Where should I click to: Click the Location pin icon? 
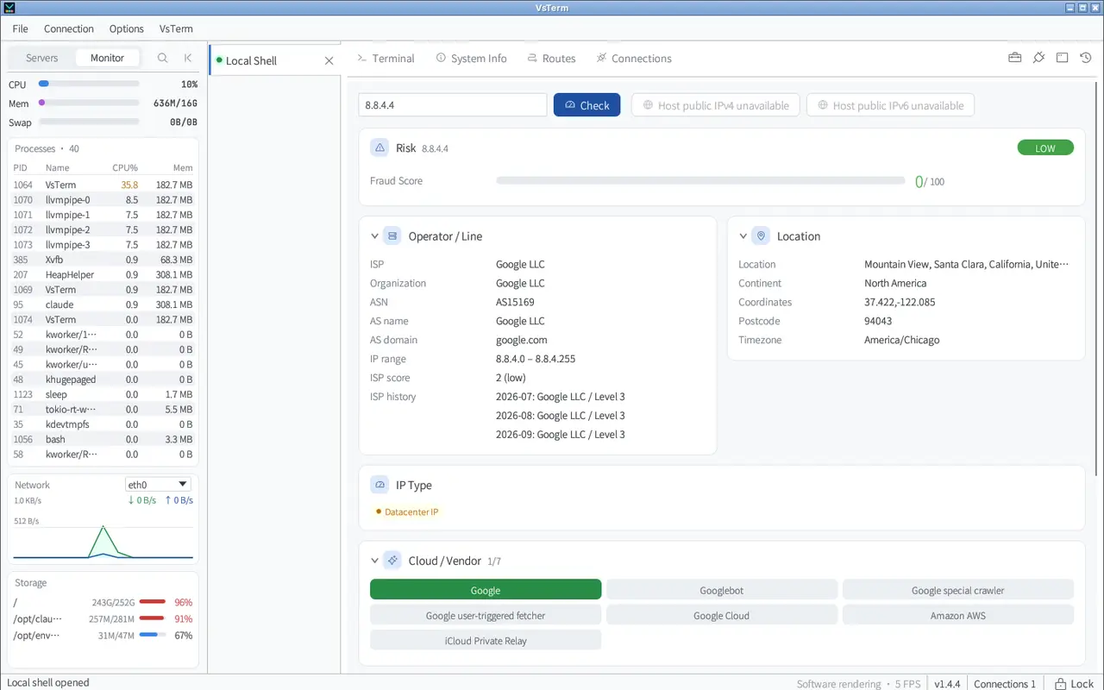tap(761, 235)
